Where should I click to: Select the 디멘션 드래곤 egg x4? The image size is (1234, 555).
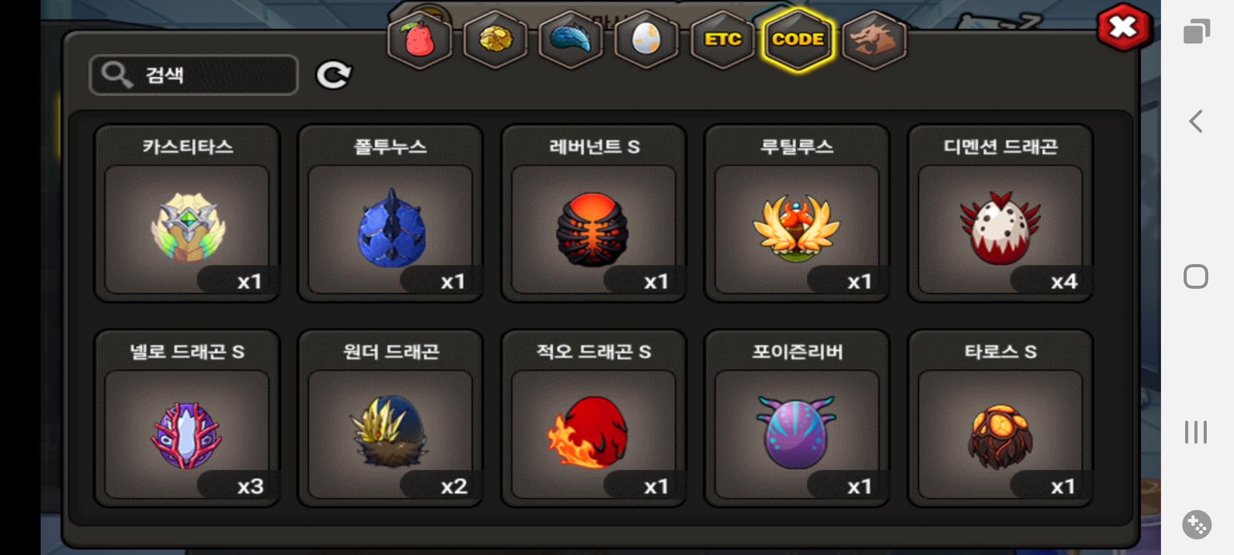(1000, 213)
